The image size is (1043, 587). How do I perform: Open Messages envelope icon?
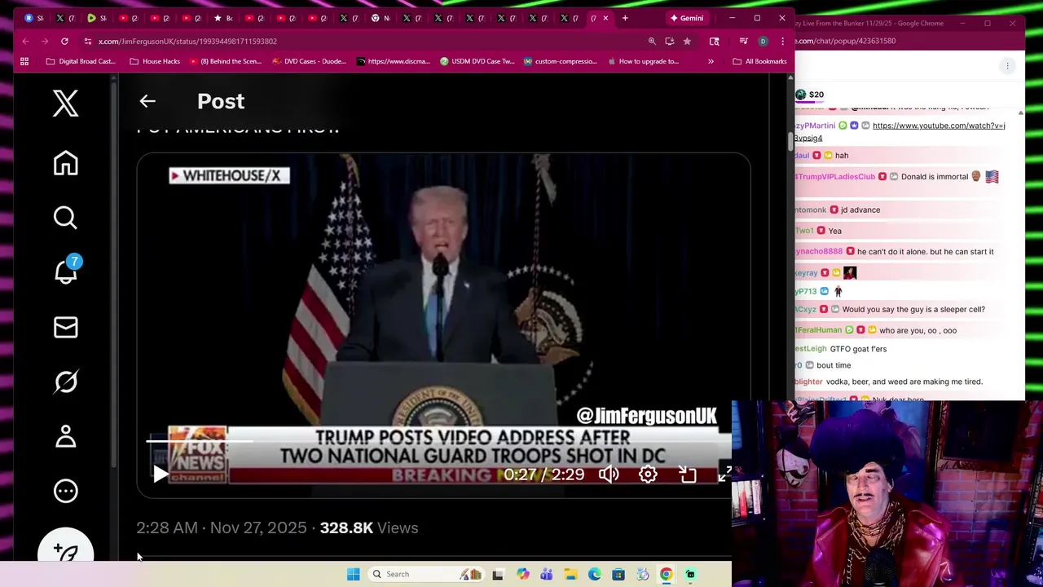tap(66, 327)
